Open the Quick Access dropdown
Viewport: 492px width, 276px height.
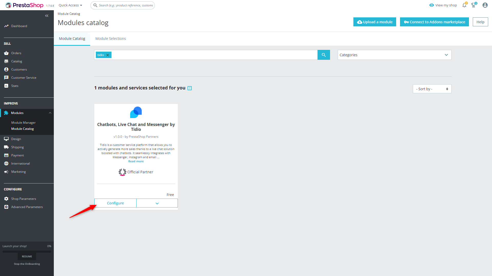click(x=70, y=5)
